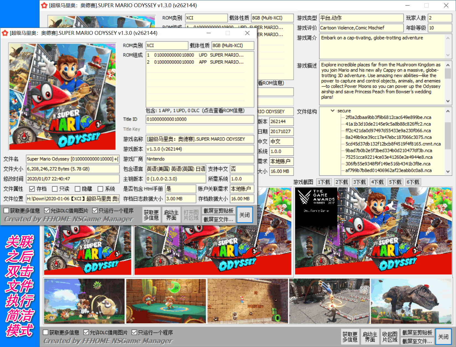
Task: Click Title ID field in front window
Action: click(x=200, y=119)
